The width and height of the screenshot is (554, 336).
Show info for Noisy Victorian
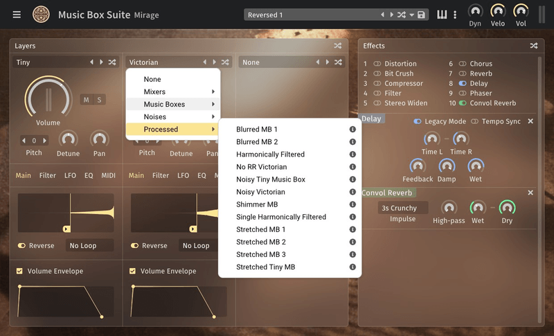[352, 192]
